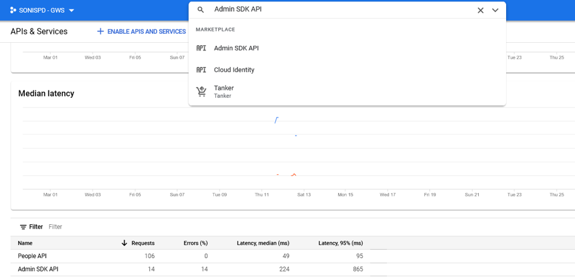Viewport: 575px width, 278px height.
Task: Select the Tanker marketplace result
Action: [347, 92]
